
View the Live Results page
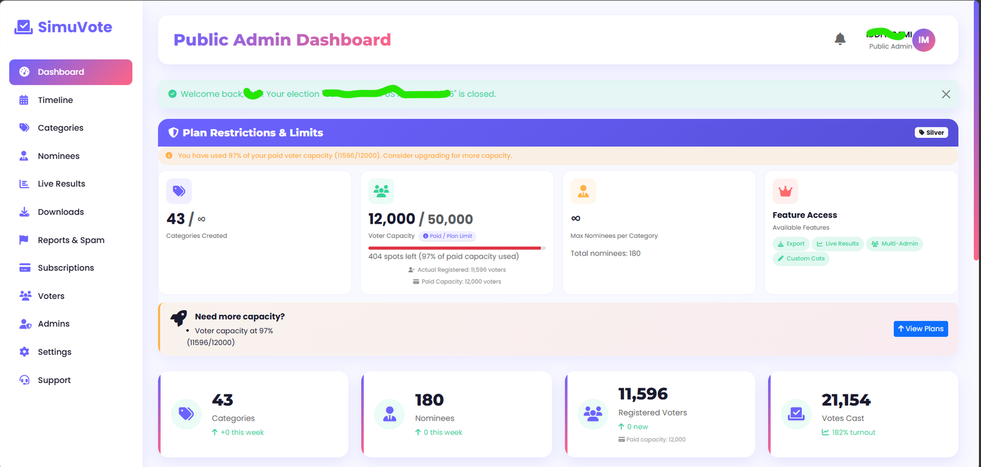[x=71, y=184]
